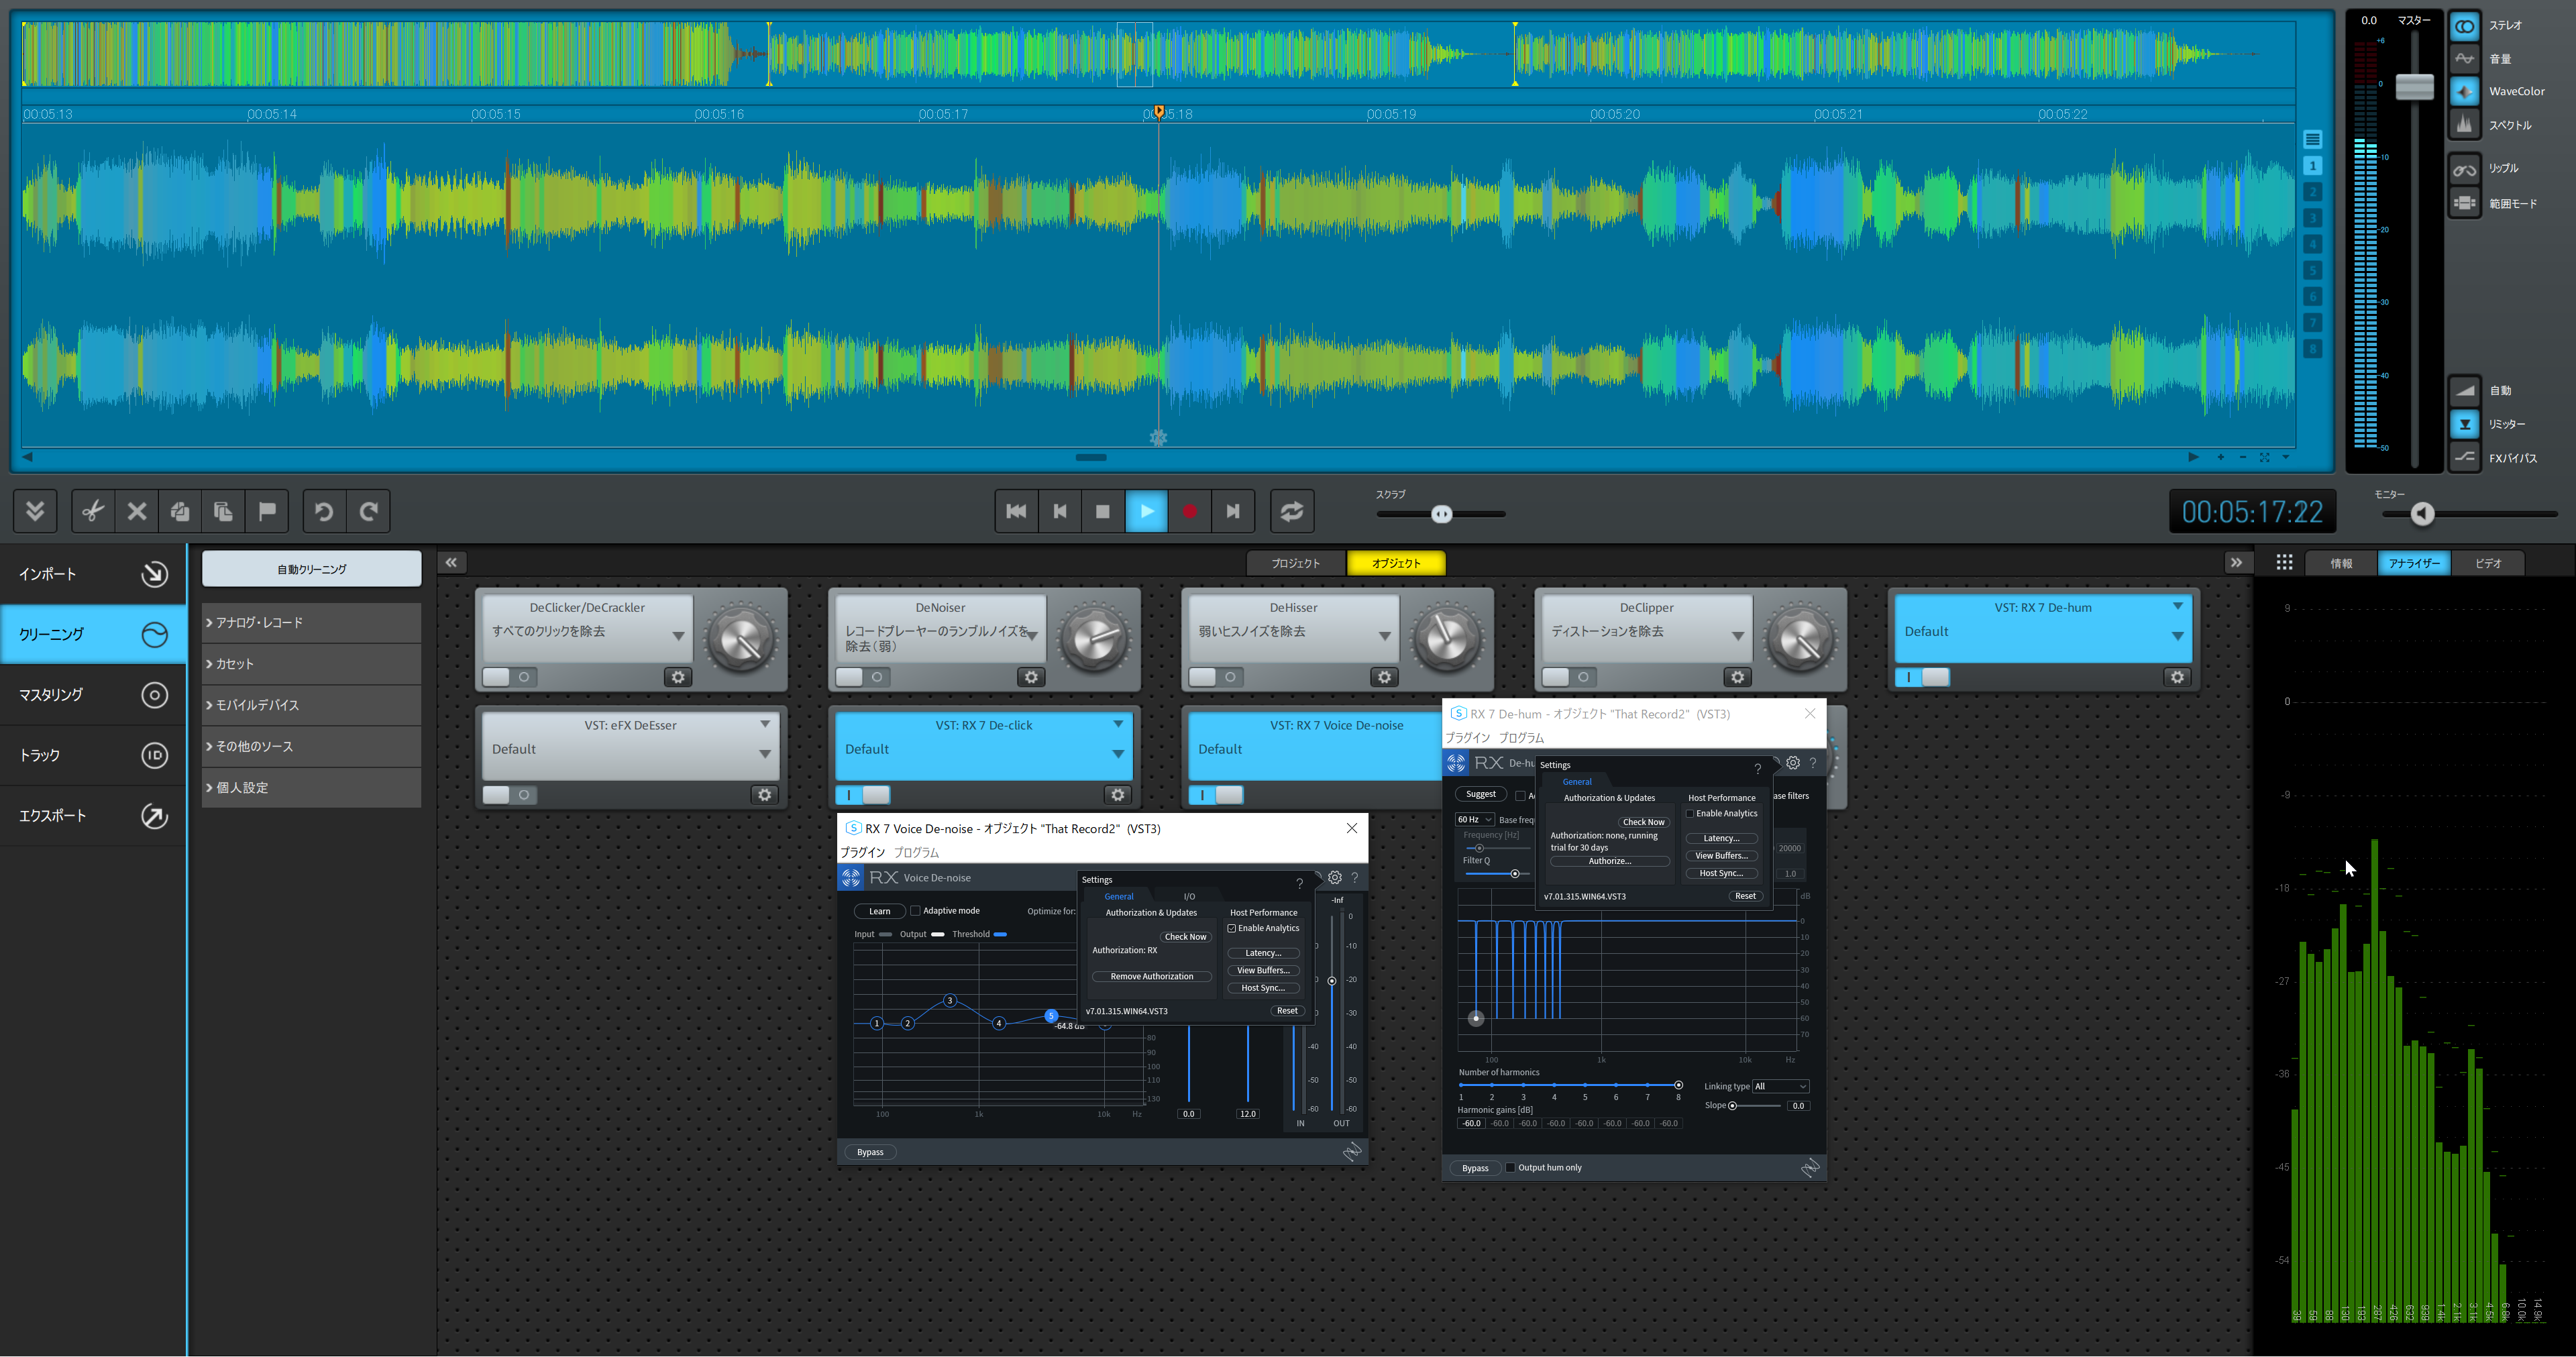2576x1357 pixels.
Task: Click the master volume fader
Action: [2414, 87]
